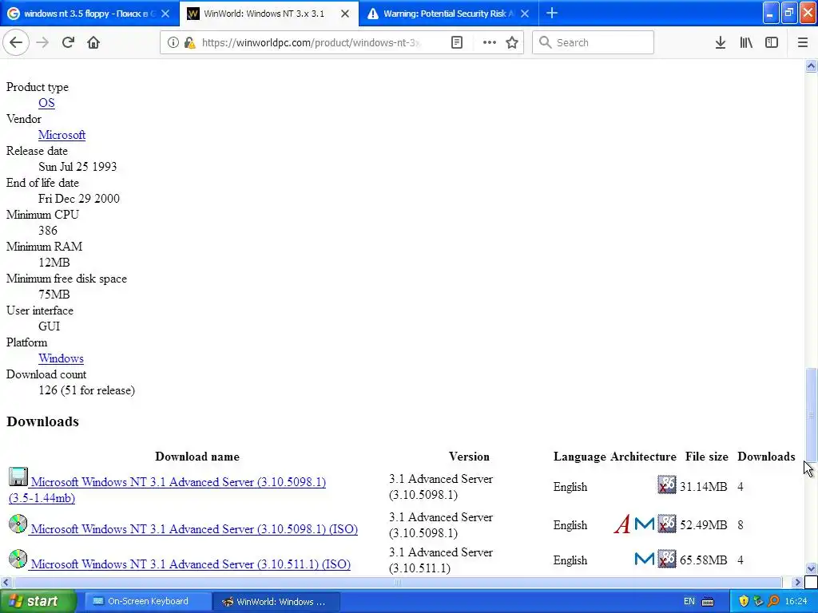The image size is (818, 613).
Task: Open a new browser tab
Action: (552, 14)
